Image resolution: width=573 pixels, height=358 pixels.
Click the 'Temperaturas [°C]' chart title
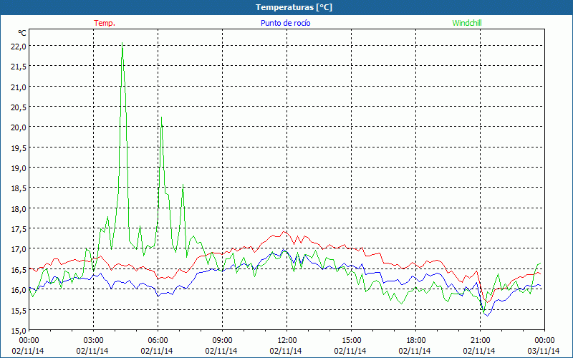294,7
